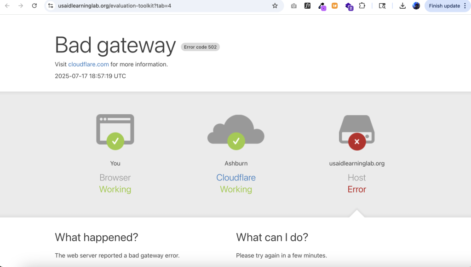Click the Cloudflare cloud status icon
Image resolution: width=471 pixels, height=267 pixels.
pyautogui.click(x=236, y=132)
